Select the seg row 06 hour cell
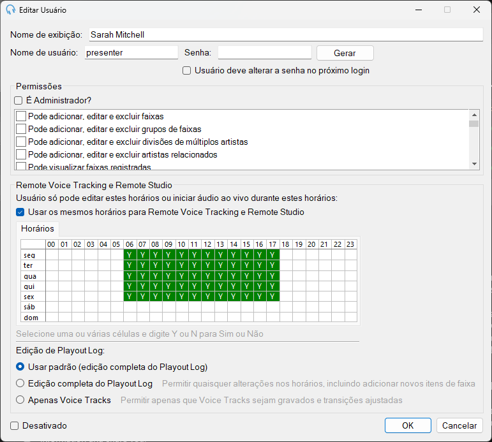This screenshot has width=492, height=442. pos(130,254)
